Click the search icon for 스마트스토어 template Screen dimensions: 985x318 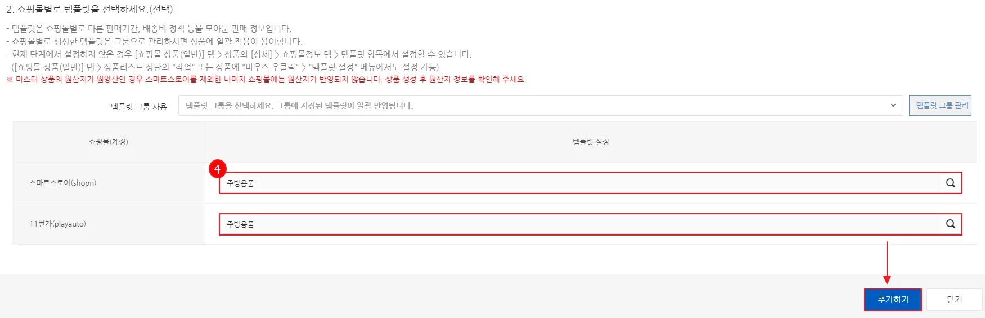coord(950,183)
